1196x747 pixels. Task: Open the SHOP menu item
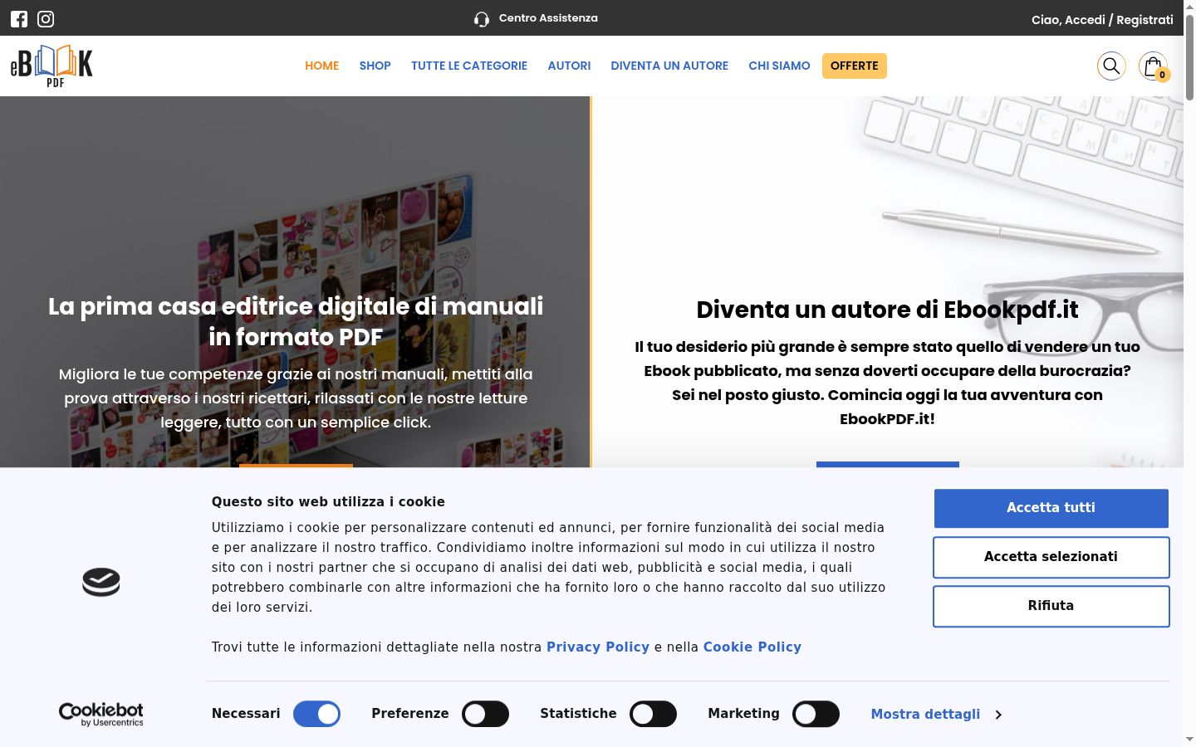[x=375, y=66]
